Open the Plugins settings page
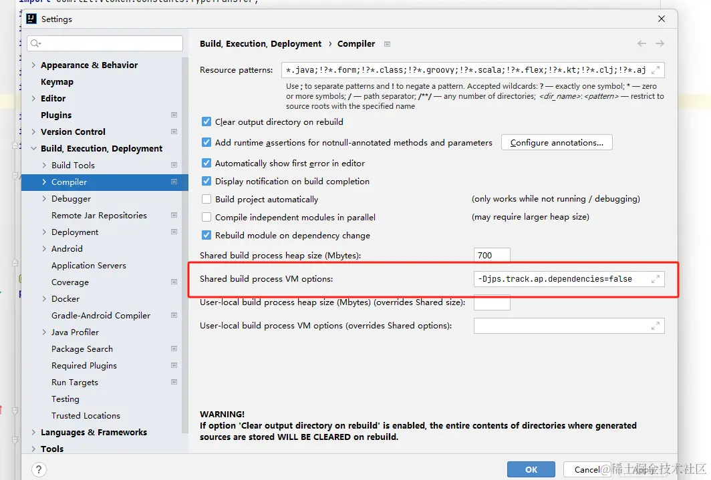Screen dimensions: 711x480 56,115
